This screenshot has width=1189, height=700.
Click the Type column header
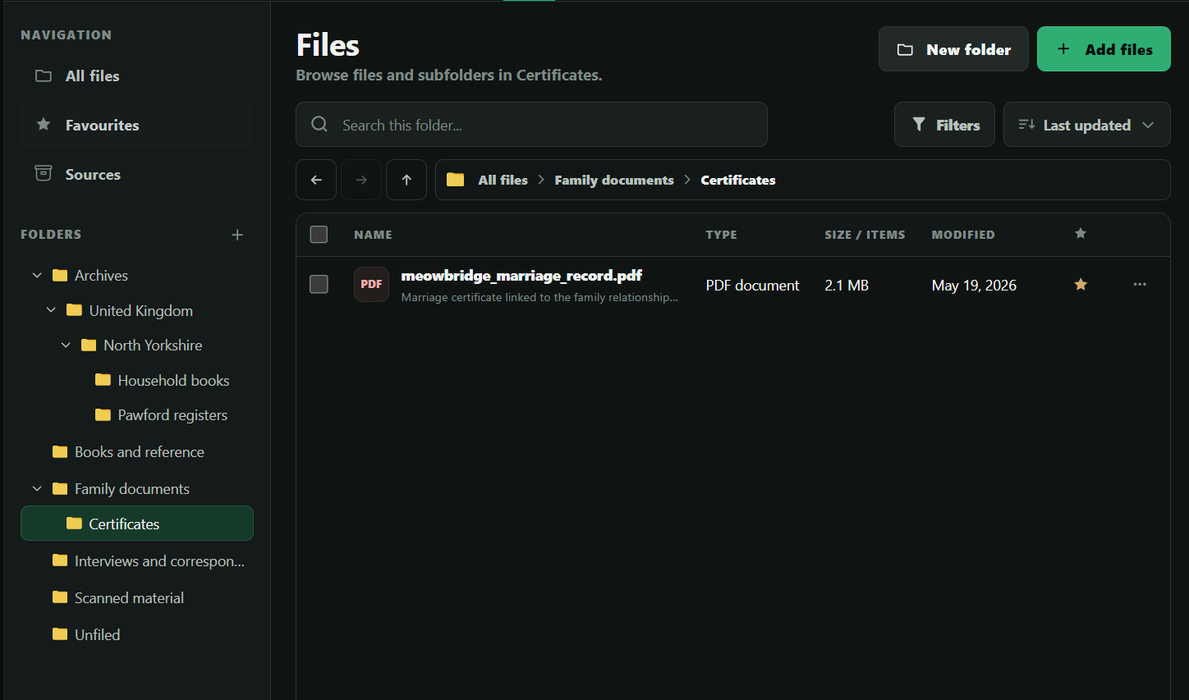(x=721, y=235)
